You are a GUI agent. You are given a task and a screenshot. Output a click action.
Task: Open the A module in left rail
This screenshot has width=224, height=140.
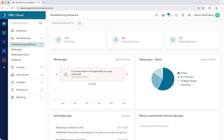pos(4,33)
